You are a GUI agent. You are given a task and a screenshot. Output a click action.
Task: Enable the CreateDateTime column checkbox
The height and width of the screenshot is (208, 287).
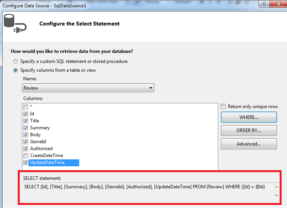(x=25, y=156)
